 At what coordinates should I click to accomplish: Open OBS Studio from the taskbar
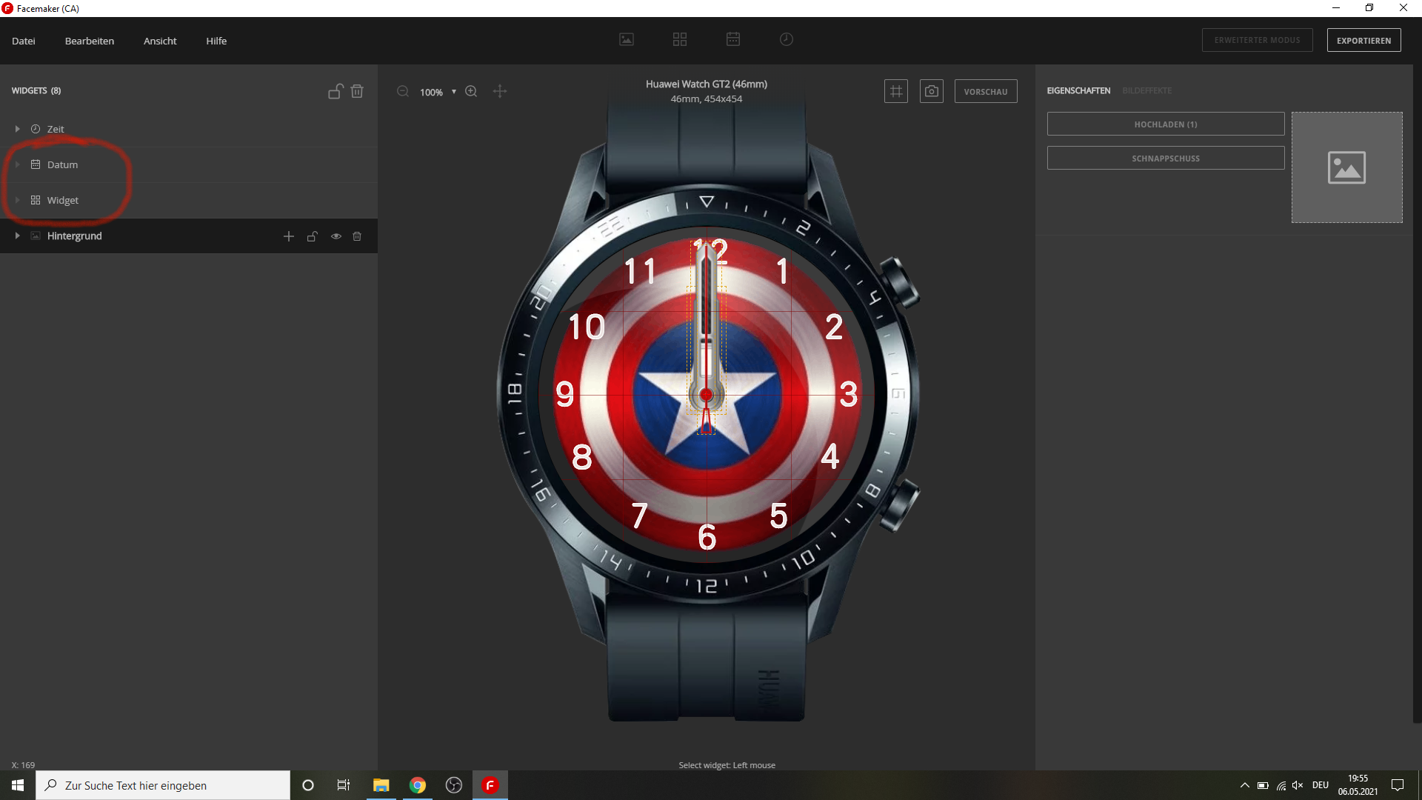[x=454, y=785]
